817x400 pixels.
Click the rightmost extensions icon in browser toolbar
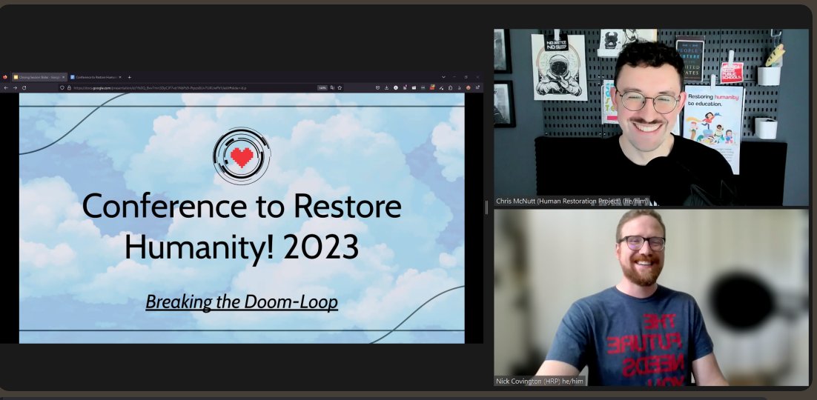(x=477, y=87)
